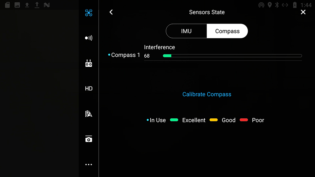The width and height of the screenshot is (315, 177).
Task: Open the remote controller settings icon
Action: 89,63
